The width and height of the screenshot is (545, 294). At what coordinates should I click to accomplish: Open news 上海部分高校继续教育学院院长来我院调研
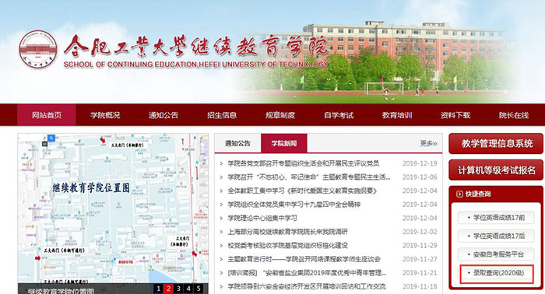287,232
